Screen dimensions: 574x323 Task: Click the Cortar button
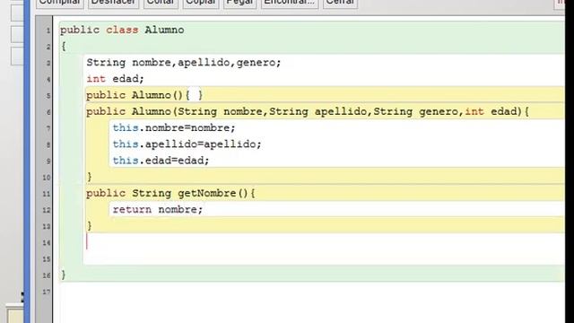161,3
